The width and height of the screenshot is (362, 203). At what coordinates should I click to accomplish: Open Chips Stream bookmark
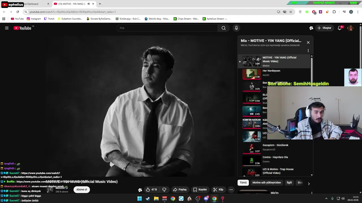click(186, 19)
